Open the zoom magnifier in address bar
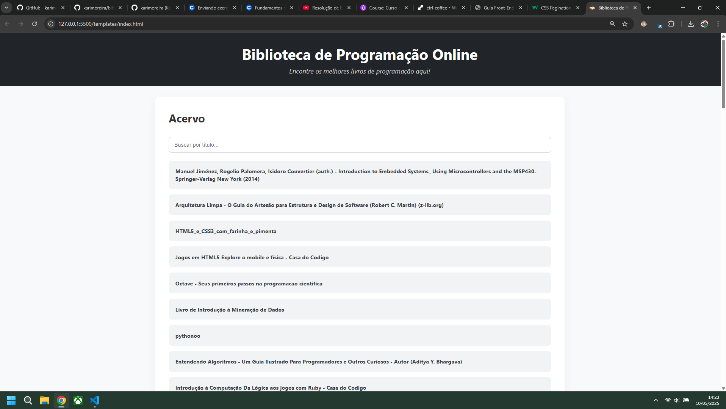 [x=612, y=24]
